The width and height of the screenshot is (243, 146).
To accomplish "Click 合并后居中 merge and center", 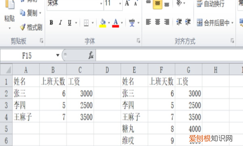I will [213, 23].
